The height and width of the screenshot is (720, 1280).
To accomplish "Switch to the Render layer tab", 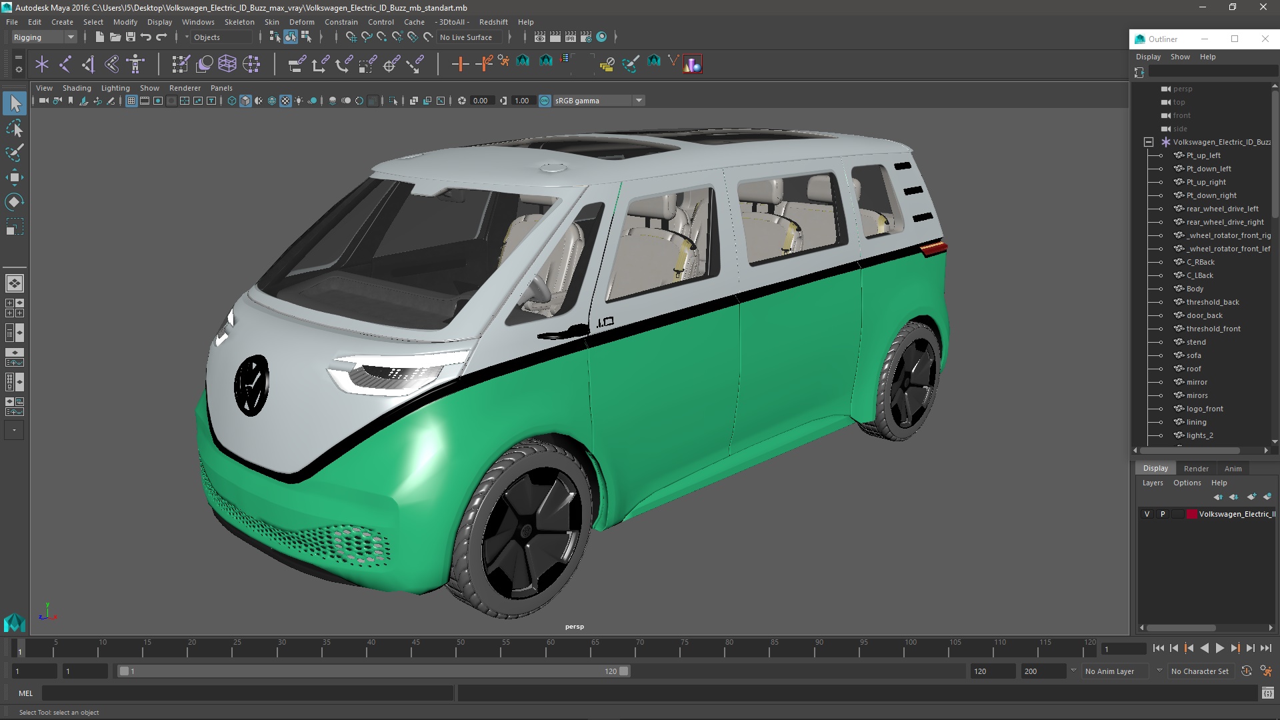I will 1196,469.
